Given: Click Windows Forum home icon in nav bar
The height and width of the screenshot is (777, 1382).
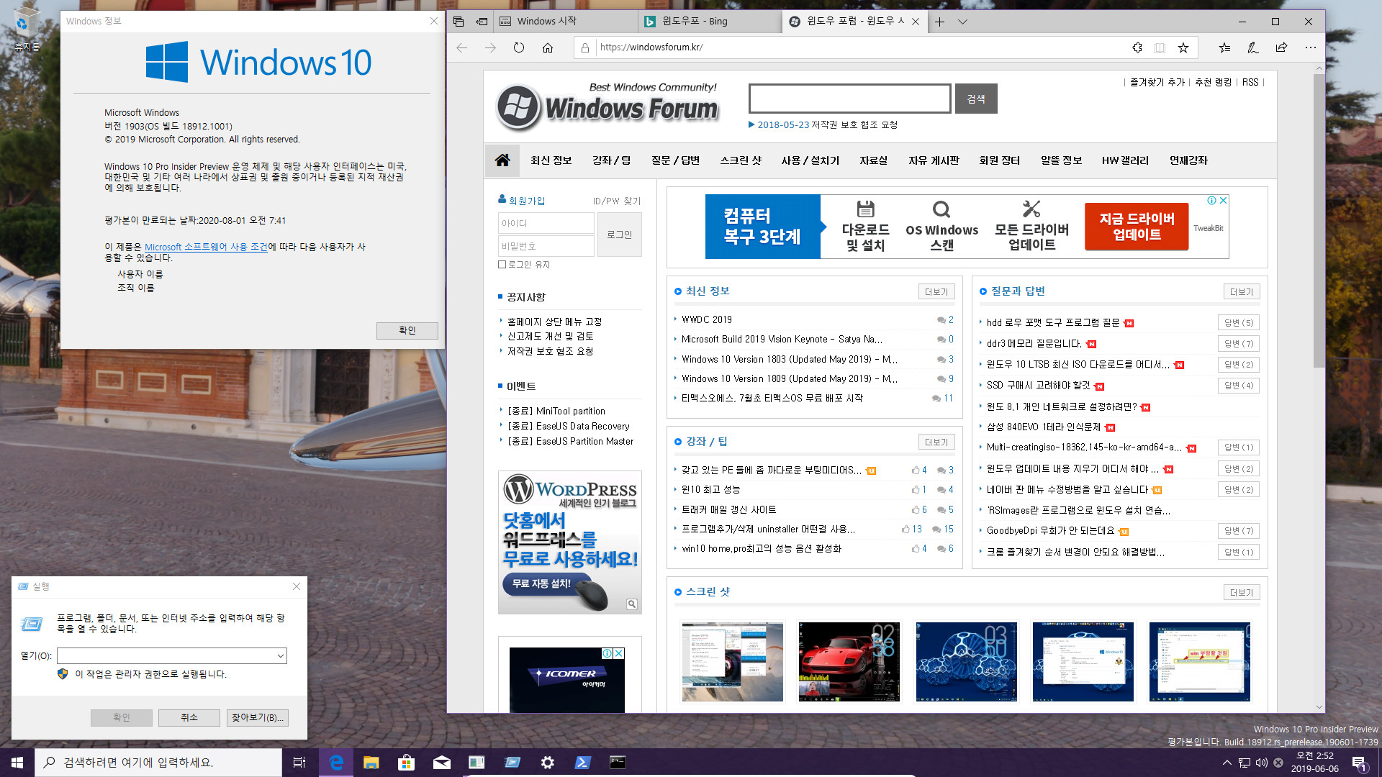Looking at the screenshot, I should [x=502, y=160].
